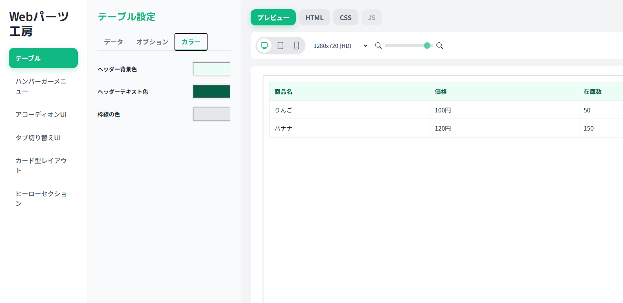Switch to the オプション tab
Viewport: 623px width, 303px height.
point(152,42)
